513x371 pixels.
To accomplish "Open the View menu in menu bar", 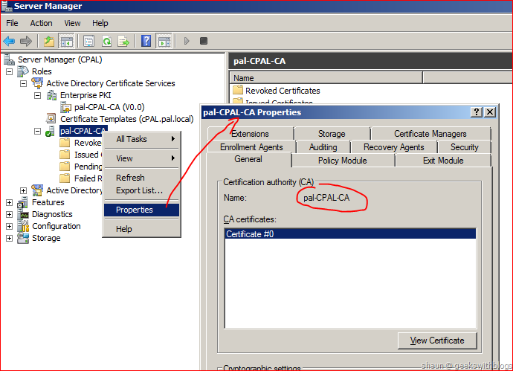I will [x=72, y=23].
